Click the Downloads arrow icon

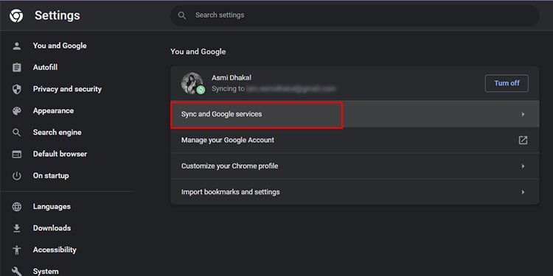coord(16,228)
